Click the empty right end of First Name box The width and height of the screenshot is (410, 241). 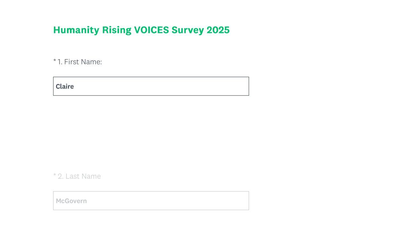(224, 86)
